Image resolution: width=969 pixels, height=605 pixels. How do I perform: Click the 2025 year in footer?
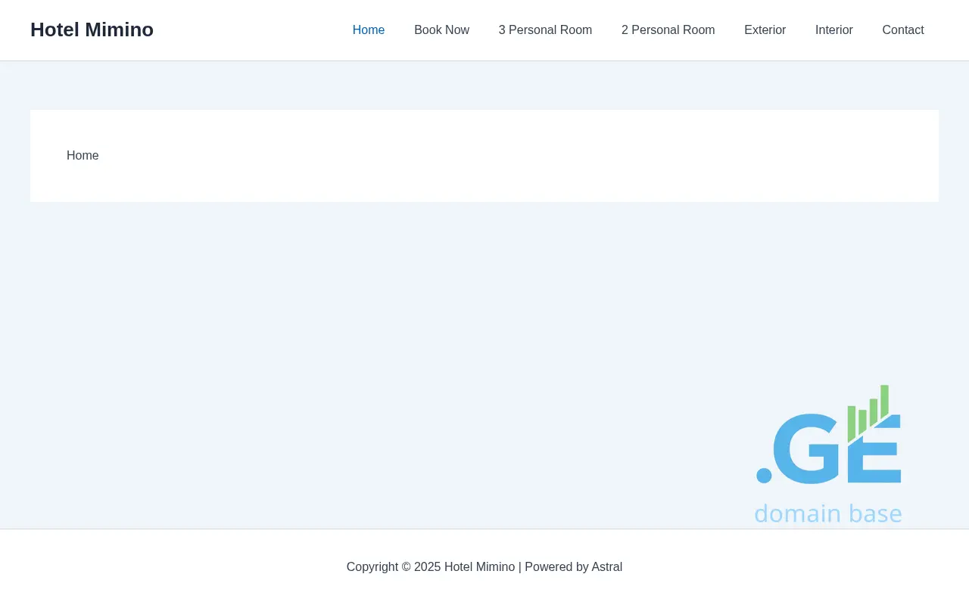click(x=427, y=567)
